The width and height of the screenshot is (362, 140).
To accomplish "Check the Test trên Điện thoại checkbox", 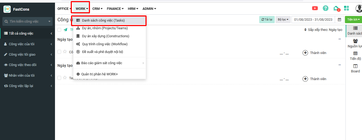I will 59,78.
